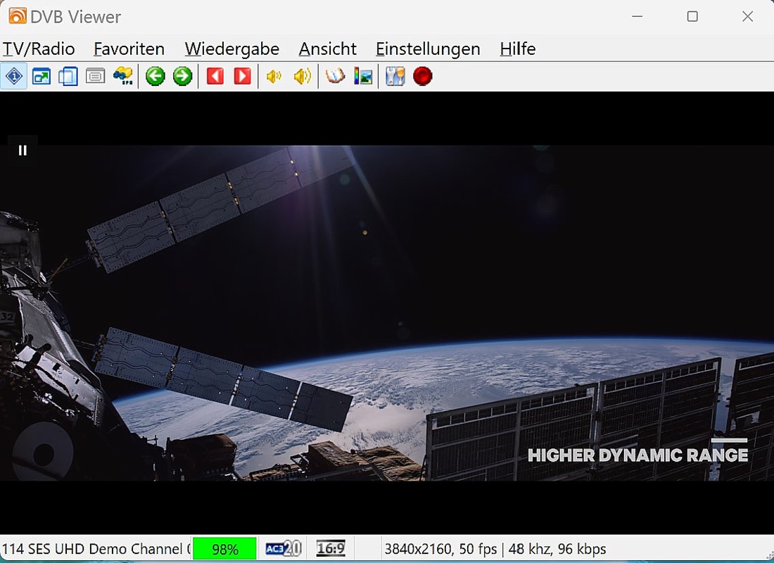
Task: Open the Hilfe menu
Action: click(x=518, y=49)
